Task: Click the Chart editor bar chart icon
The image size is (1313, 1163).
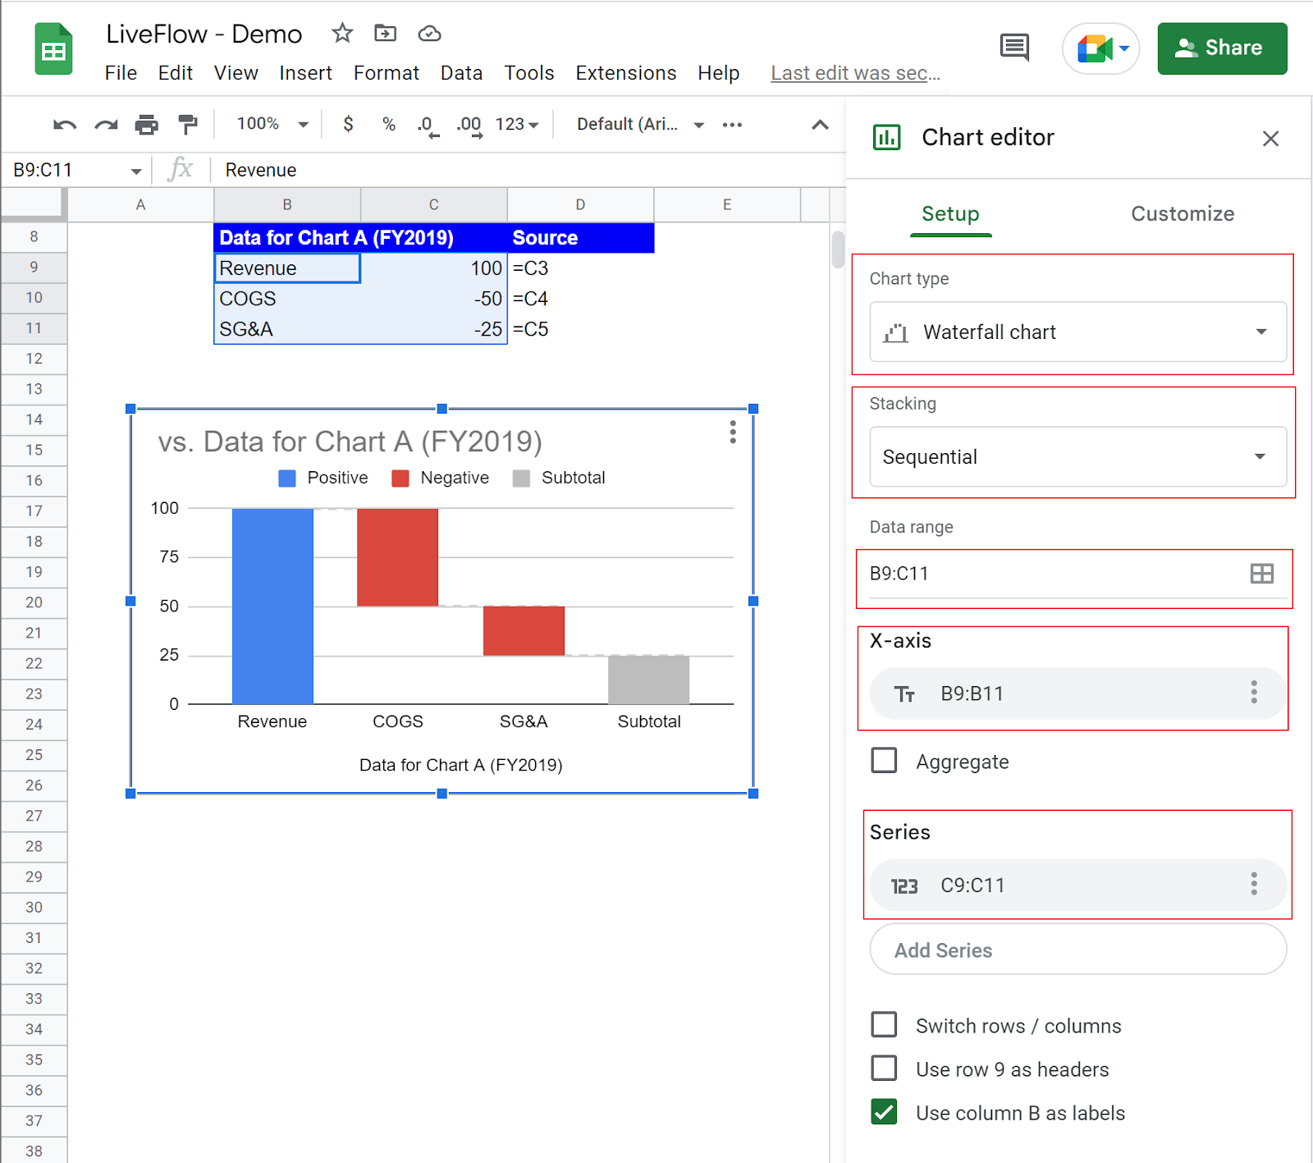Action: click(x=886, y=137)
